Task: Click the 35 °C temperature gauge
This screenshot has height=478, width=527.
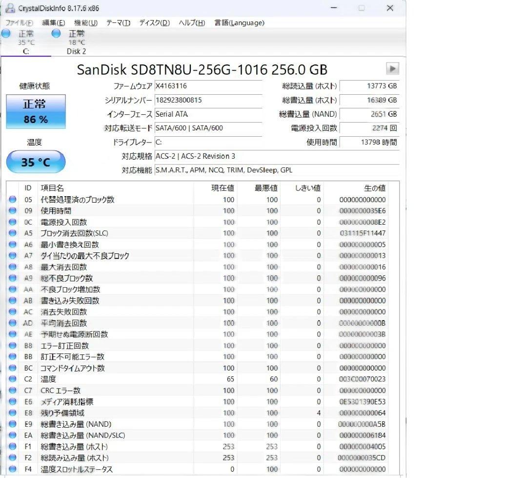Action: click(35, 161)
